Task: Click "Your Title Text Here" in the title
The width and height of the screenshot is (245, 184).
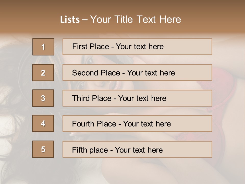Action: (x=136, y=19)
